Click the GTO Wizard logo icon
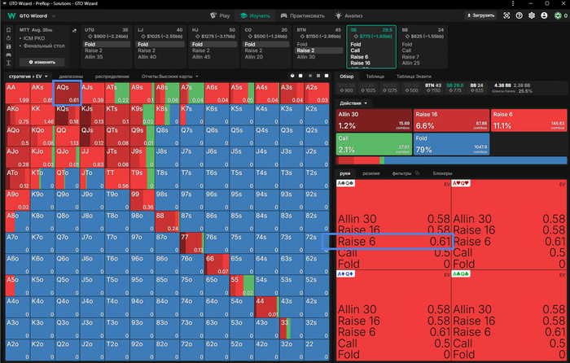The image size is (570, 363). point(11,16)
